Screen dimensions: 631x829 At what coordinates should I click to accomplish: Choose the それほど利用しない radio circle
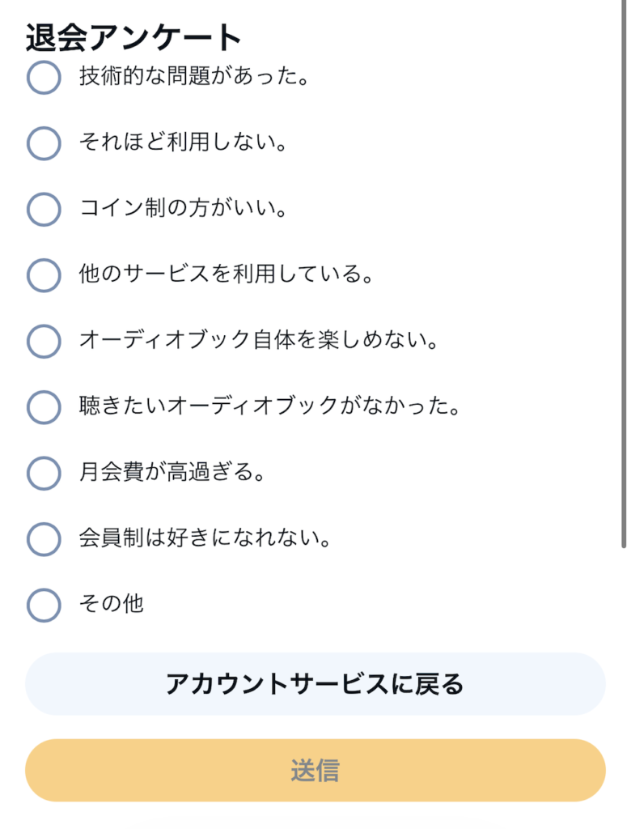tap(44, 143)
